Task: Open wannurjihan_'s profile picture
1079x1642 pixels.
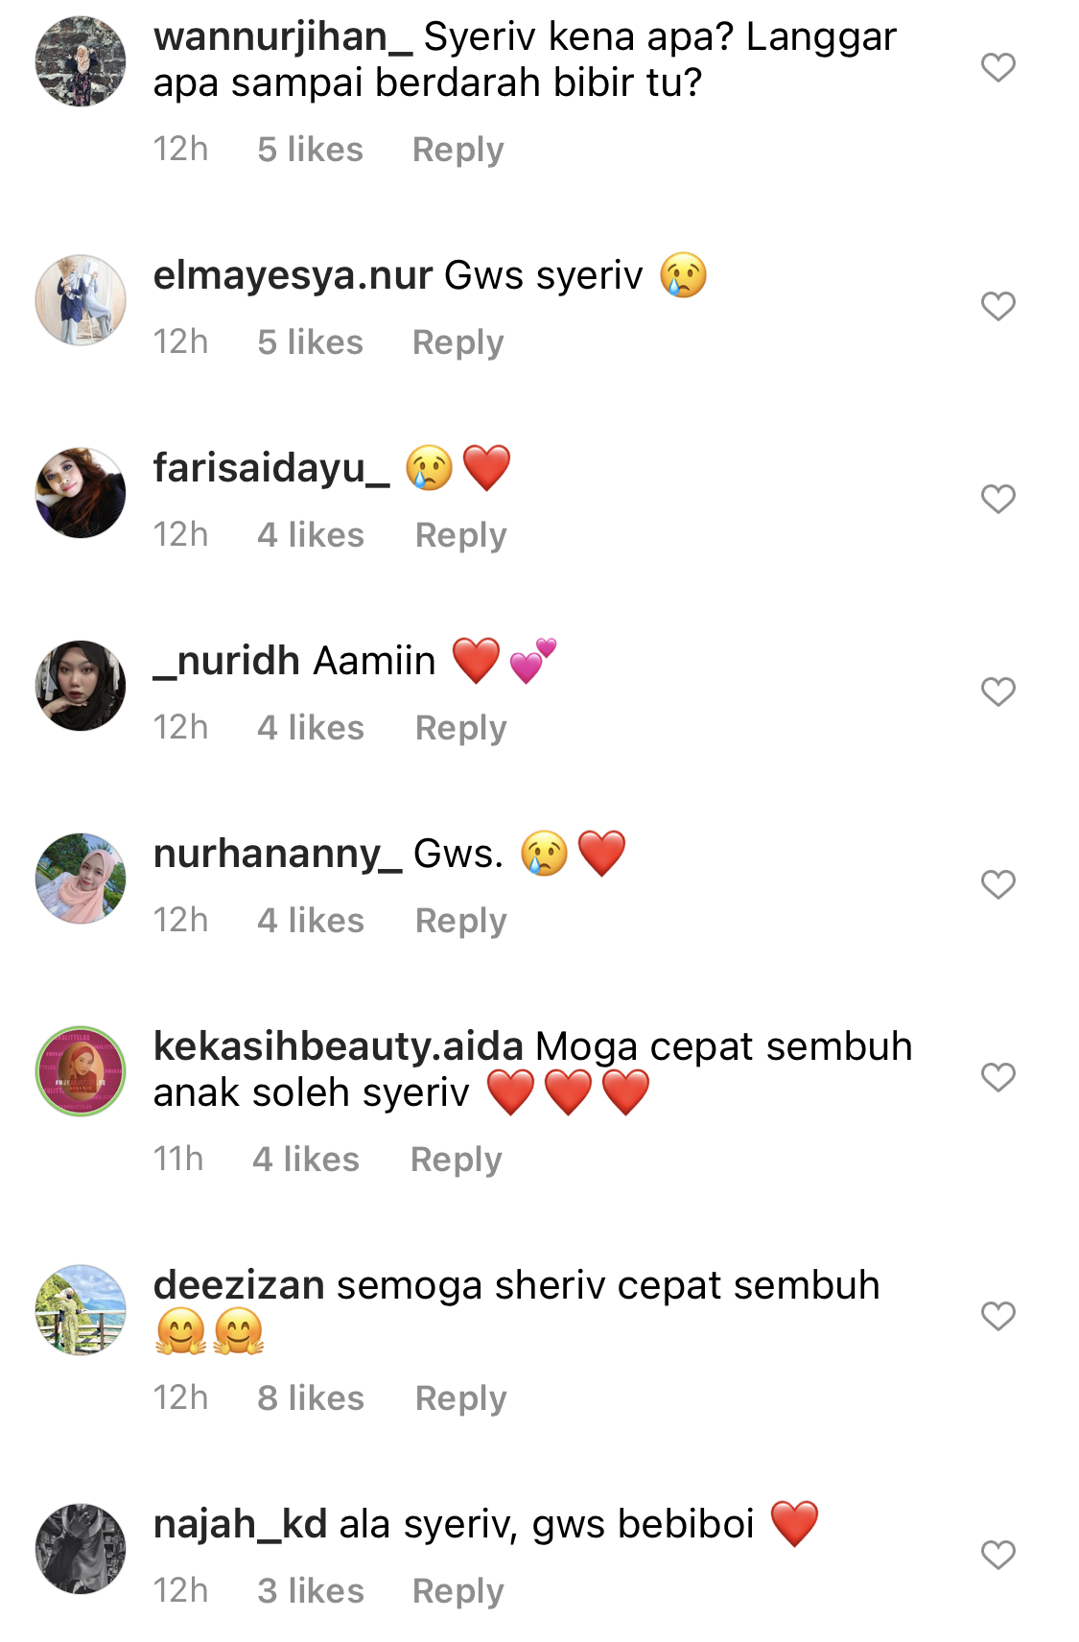Action: [81, 61]
